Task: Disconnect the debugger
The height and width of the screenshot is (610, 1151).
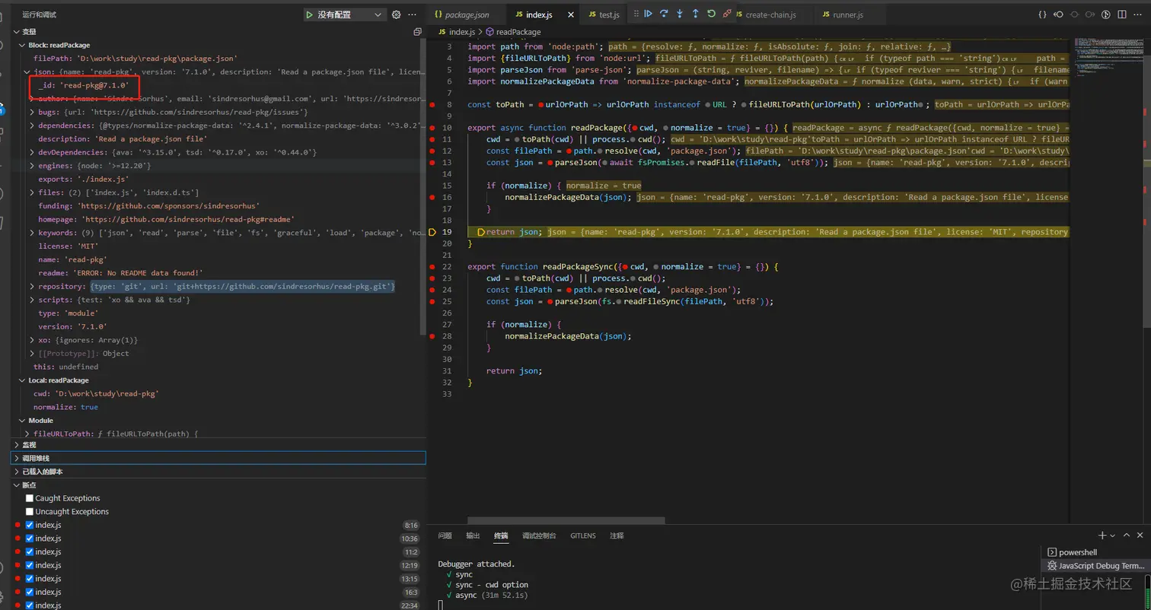Action: coord(727,14)
